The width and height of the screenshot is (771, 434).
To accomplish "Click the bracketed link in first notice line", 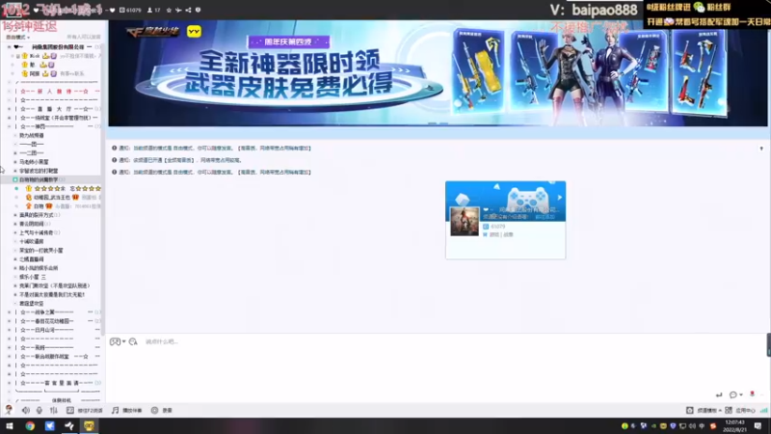I will (274, 148).
